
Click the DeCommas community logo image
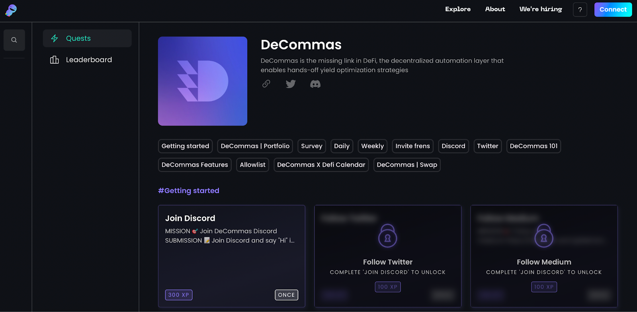tap(203, 81)
